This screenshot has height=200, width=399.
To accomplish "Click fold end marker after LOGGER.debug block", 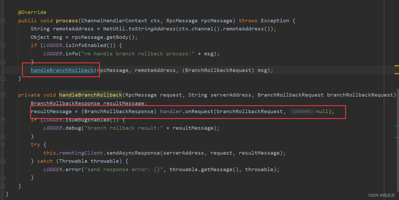I will pyautogui.click(x=3, y=136).
